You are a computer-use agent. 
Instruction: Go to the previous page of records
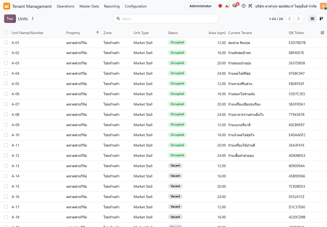(x=290, y=19)
